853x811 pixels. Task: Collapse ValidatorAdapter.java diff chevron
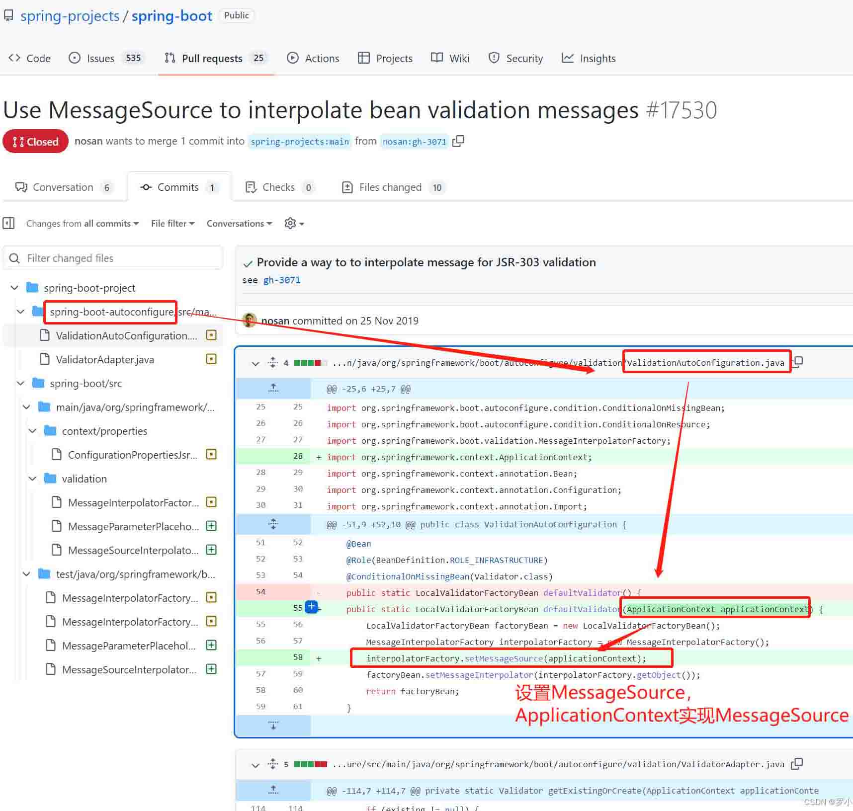pyautogui.click(x=256, y=765)
